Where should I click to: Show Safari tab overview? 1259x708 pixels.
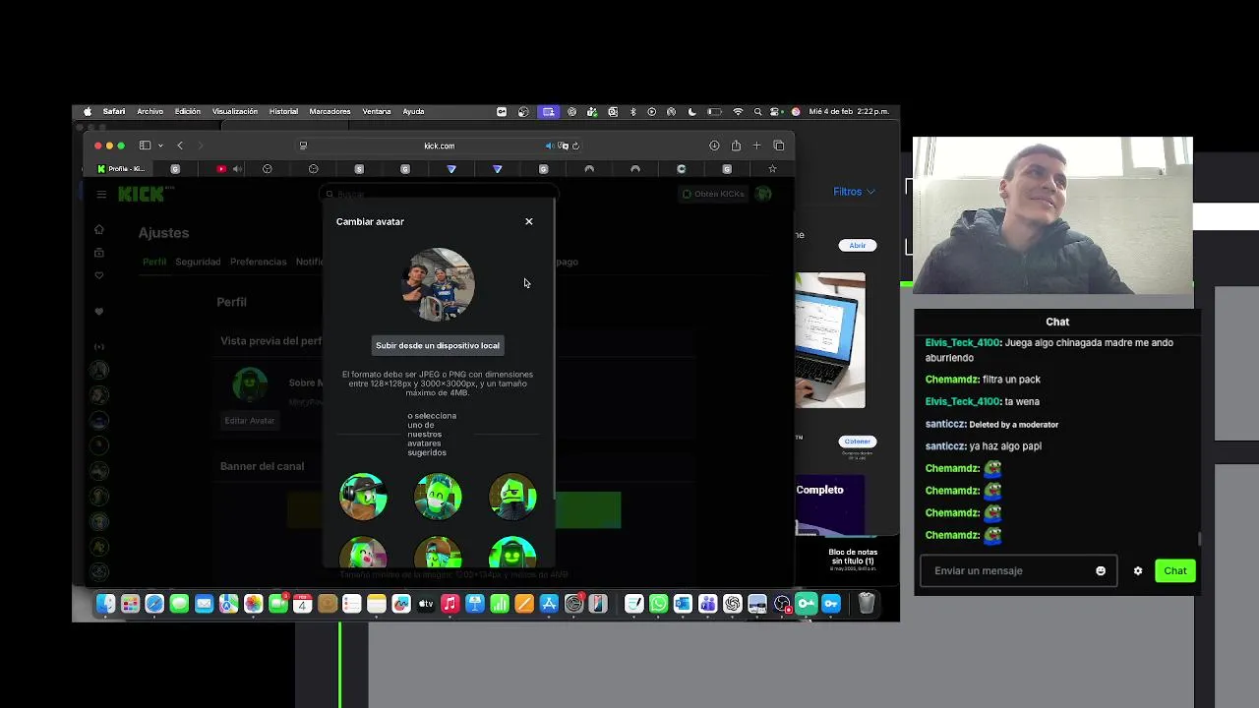coord(779,146)
